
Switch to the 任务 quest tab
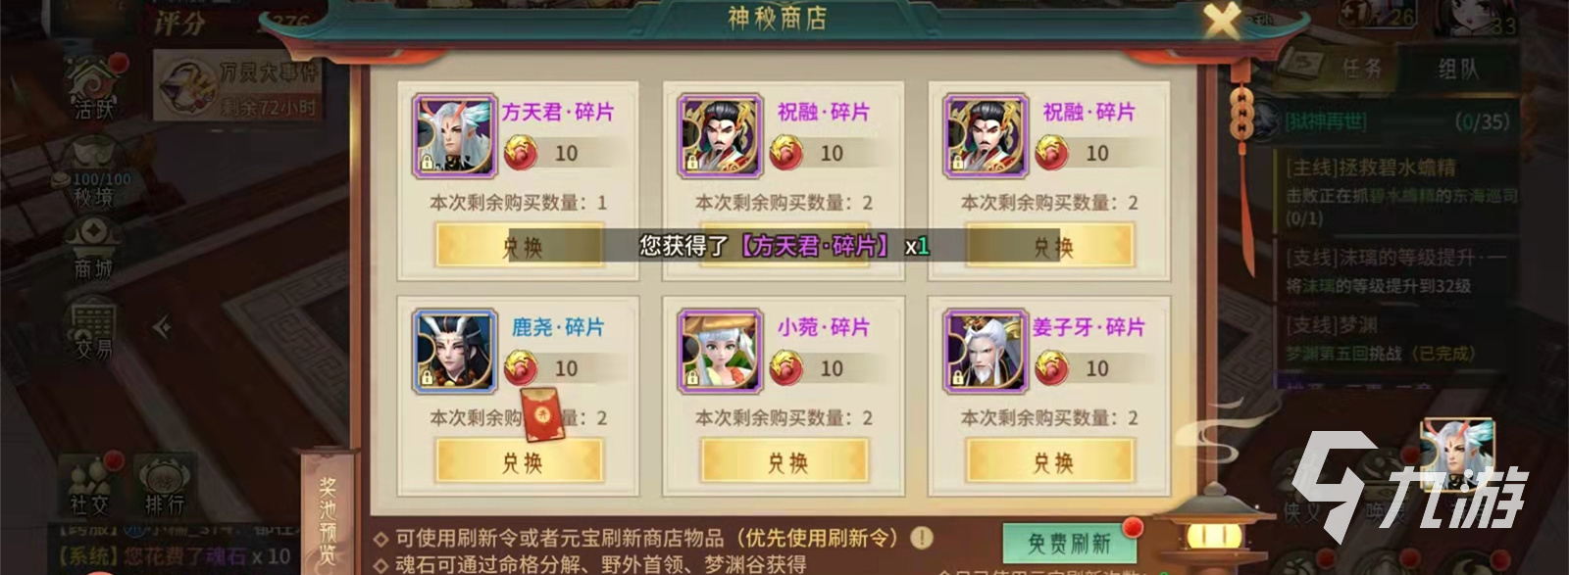[1347, 69]
